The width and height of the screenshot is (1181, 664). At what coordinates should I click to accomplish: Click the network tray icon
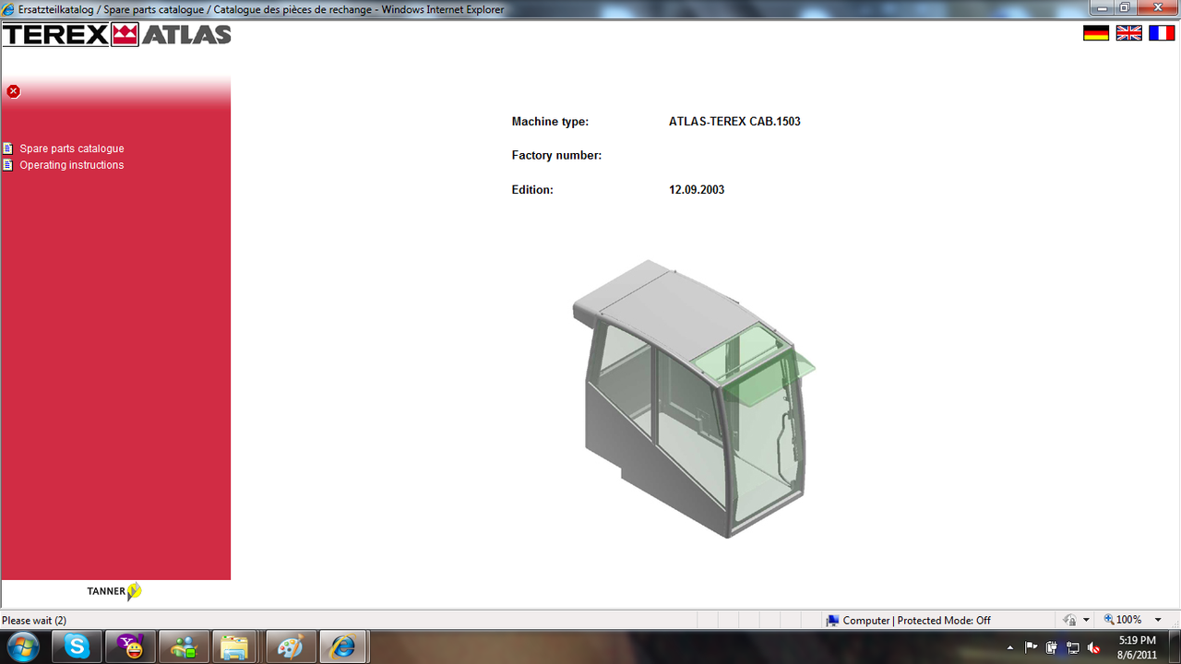coord(1073,647)
